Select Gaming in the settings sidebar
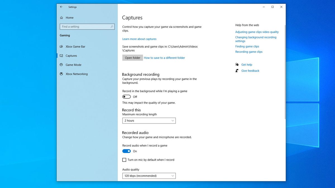335x188 pixels. point(65,35)
